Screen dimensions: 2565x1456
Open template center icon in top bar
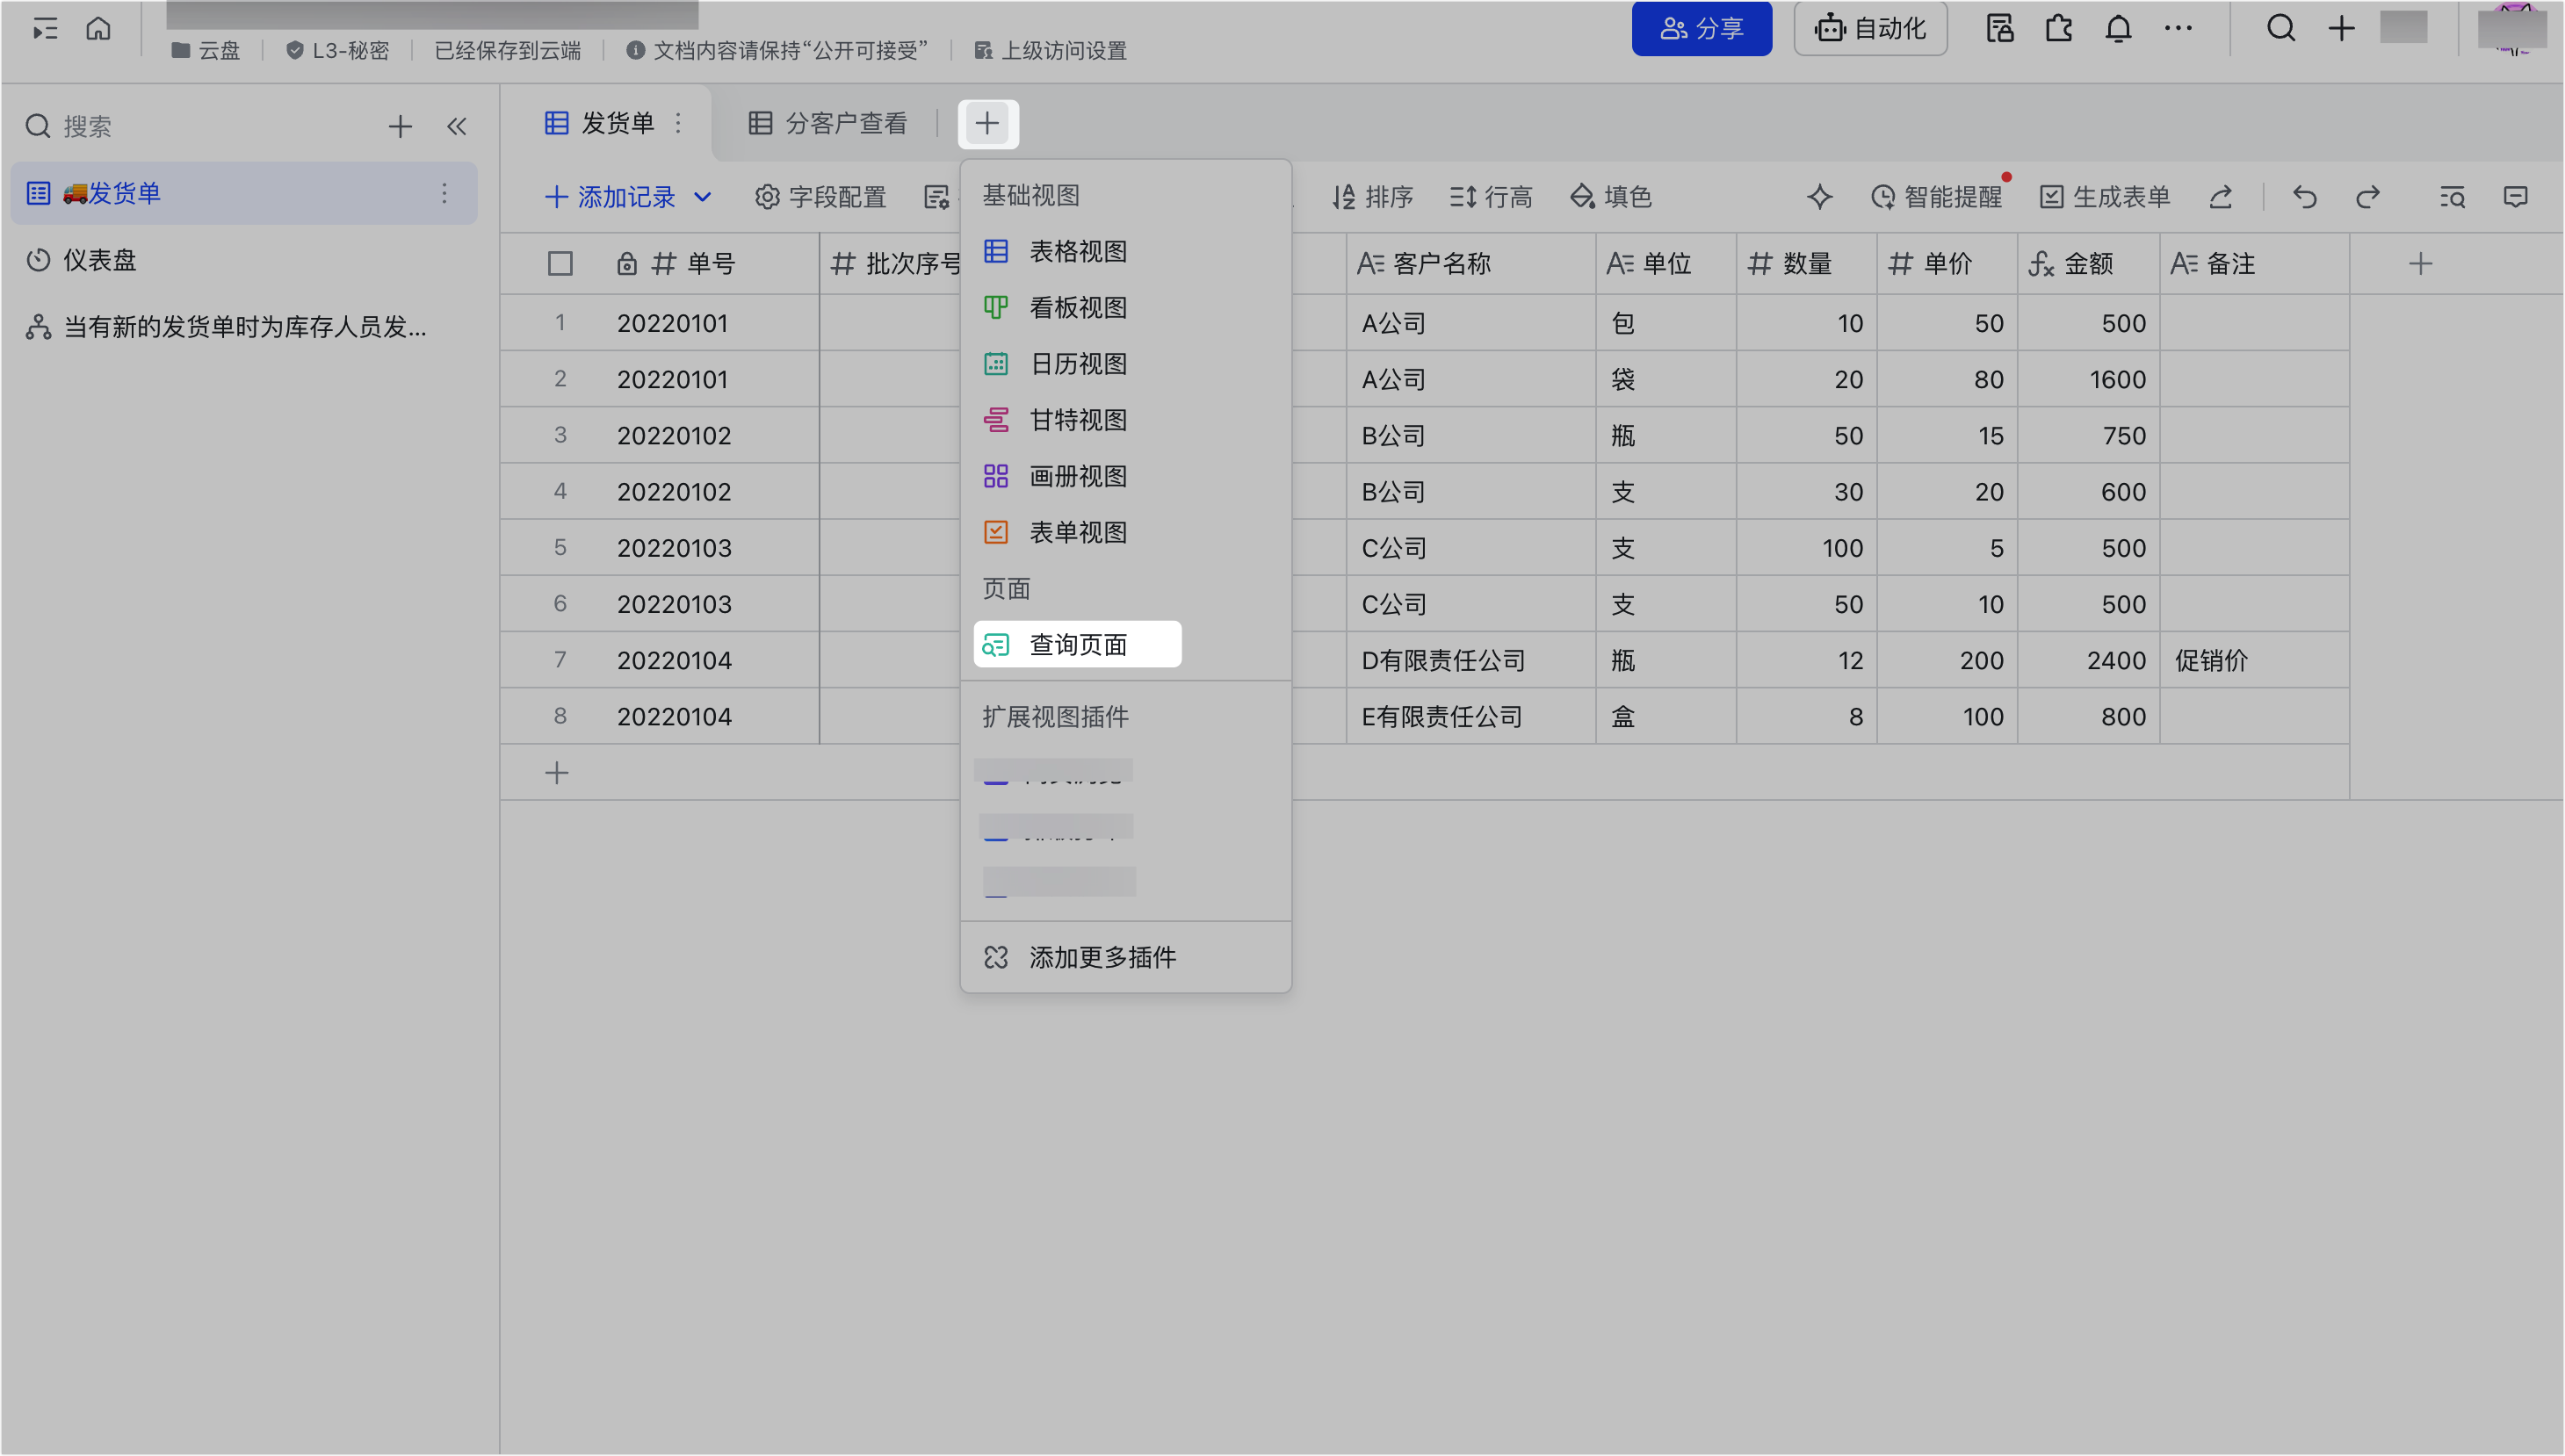[x=1999, y=28]
